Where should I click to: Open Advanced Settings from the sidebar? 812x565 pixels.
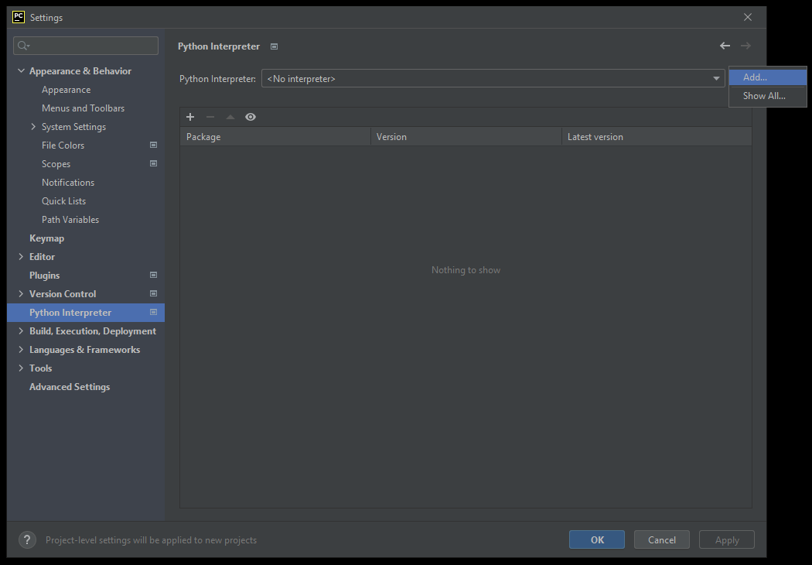point(70,386)
